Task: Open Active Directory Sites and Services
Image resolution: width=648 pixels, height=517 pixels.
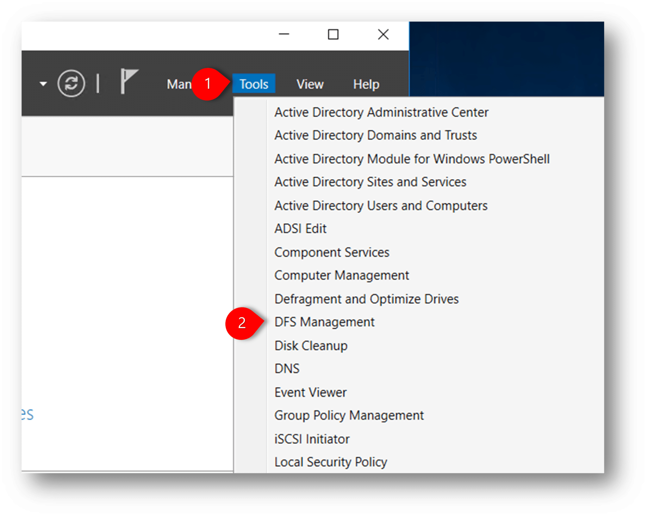Action: tap(370, 182)
